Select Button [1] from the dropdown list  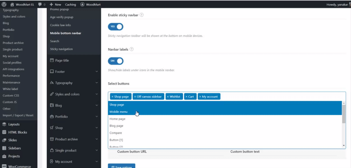point(225,140)
